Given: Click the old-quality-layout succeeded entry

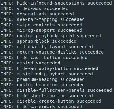Looking at the screenshot, I should pos(47,47).
